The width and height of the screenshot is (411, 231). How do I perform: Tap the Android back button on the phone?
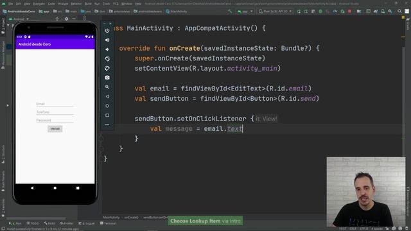32,188
